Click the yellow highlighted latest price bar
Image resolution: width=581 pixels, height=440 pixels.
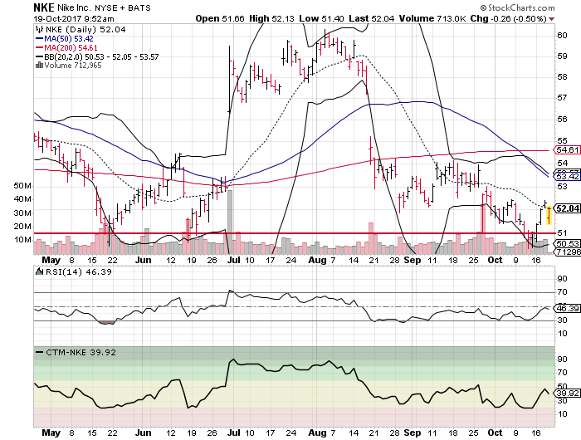pos(549,215)
